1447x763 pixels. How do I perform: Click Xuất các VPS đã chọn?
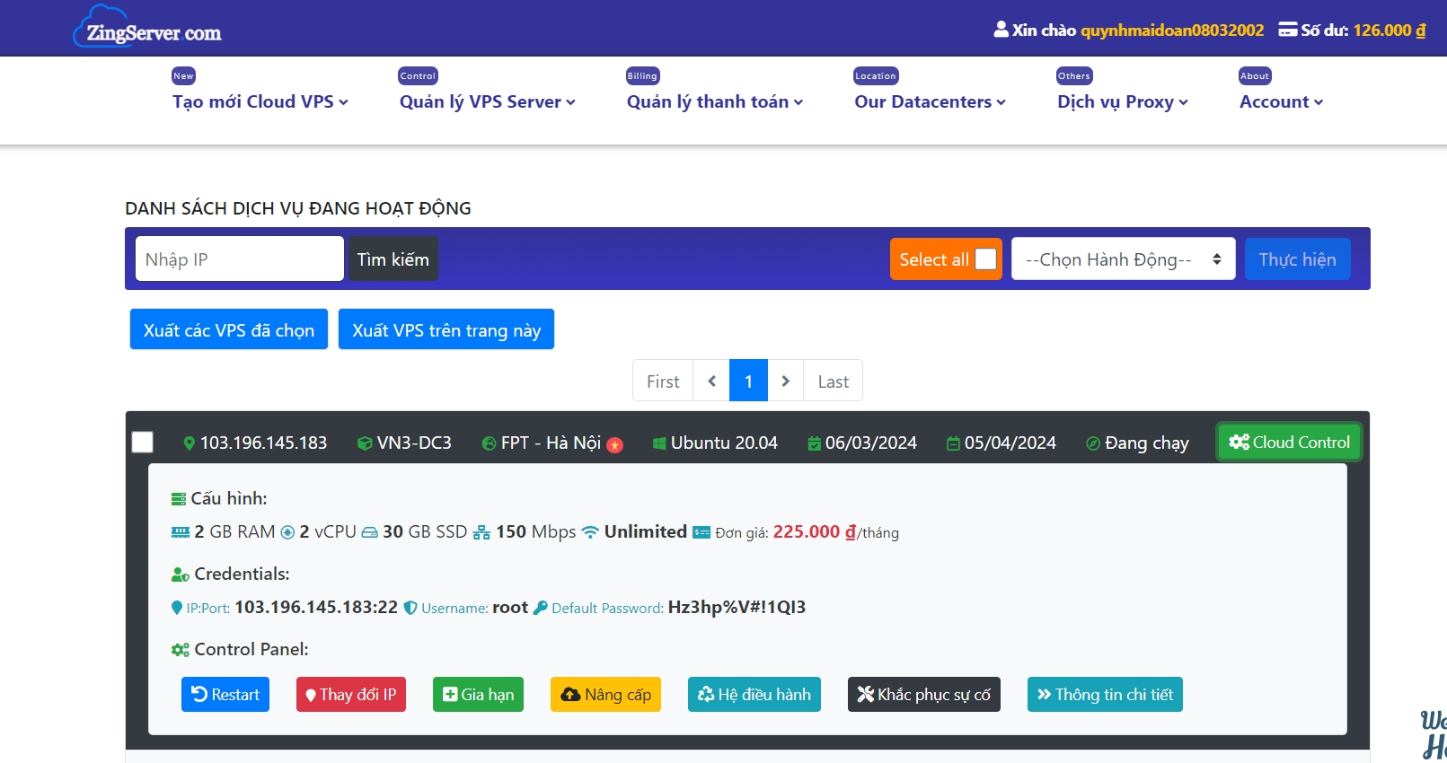(x=229, y=329)
